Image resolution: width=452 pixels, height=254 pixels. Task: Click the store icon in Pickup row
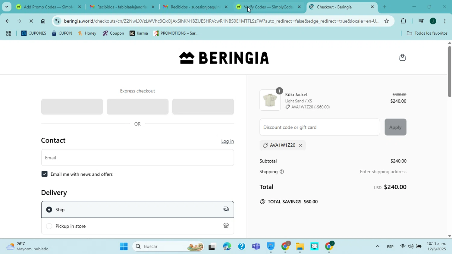click(x=226, y=226)
